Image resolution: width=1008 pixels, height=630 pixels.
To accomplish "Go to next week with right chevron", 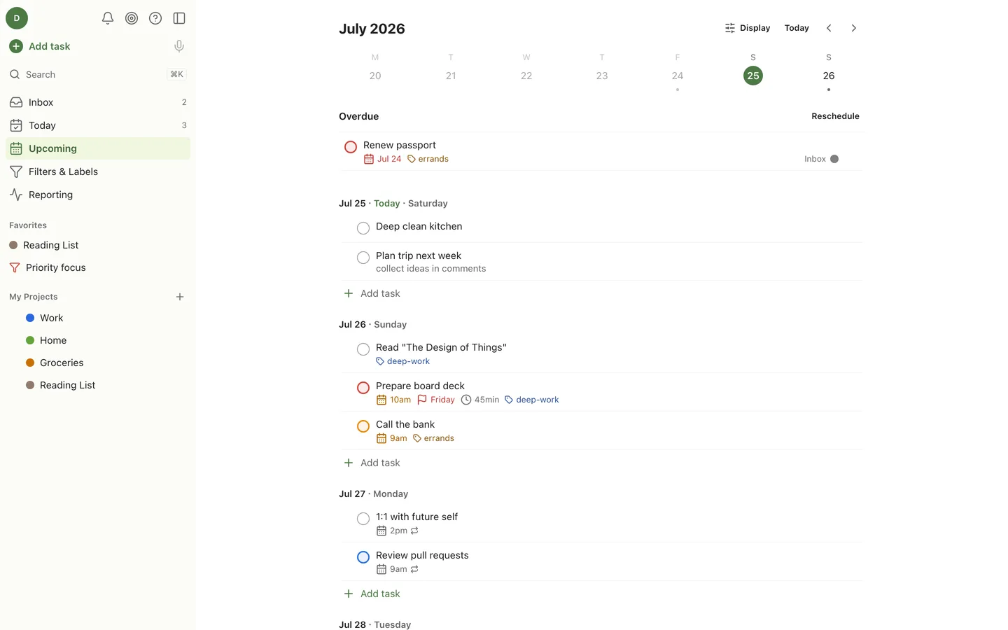I will pos(853,28).
